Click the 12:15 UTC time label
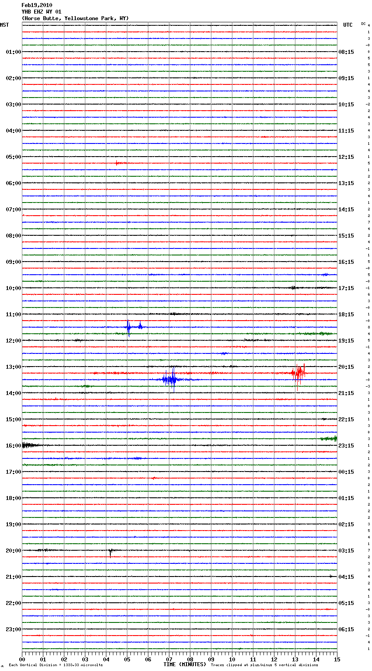372x671 pixels. (346, 157)
